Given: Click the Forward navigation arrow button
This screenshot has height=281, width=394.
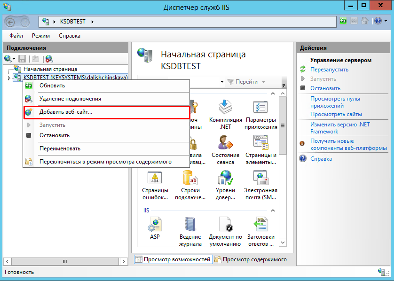Looking at the screenshot, I should coord(24,23).
